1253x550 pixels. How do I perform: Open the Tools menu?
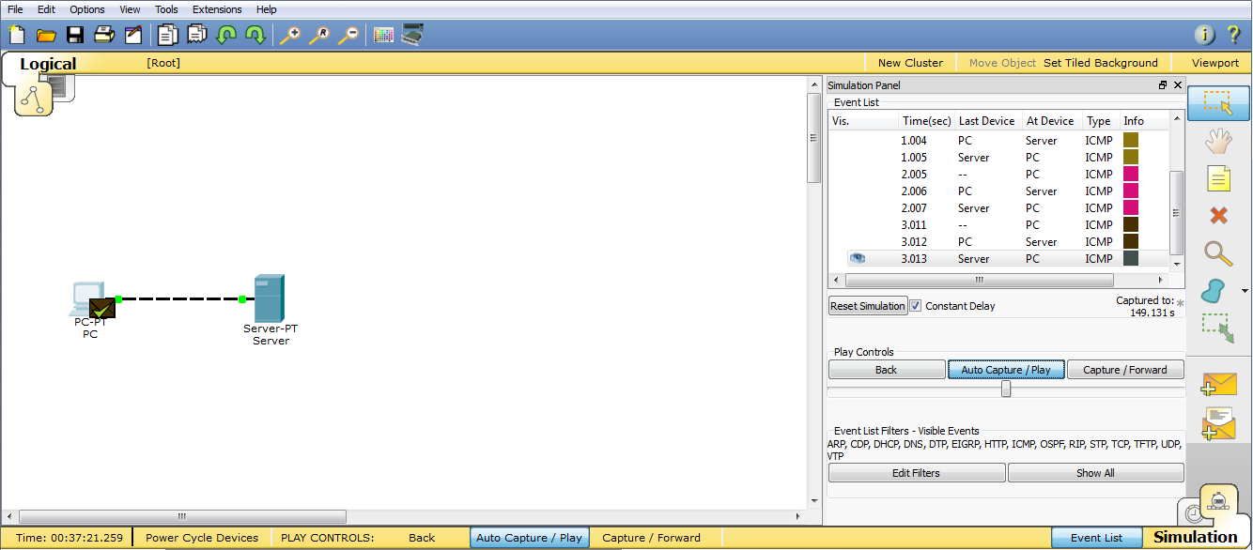[x=166, y=9]
